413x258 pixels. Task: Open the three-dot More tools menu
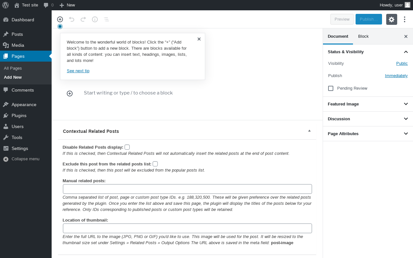[405, 19]
